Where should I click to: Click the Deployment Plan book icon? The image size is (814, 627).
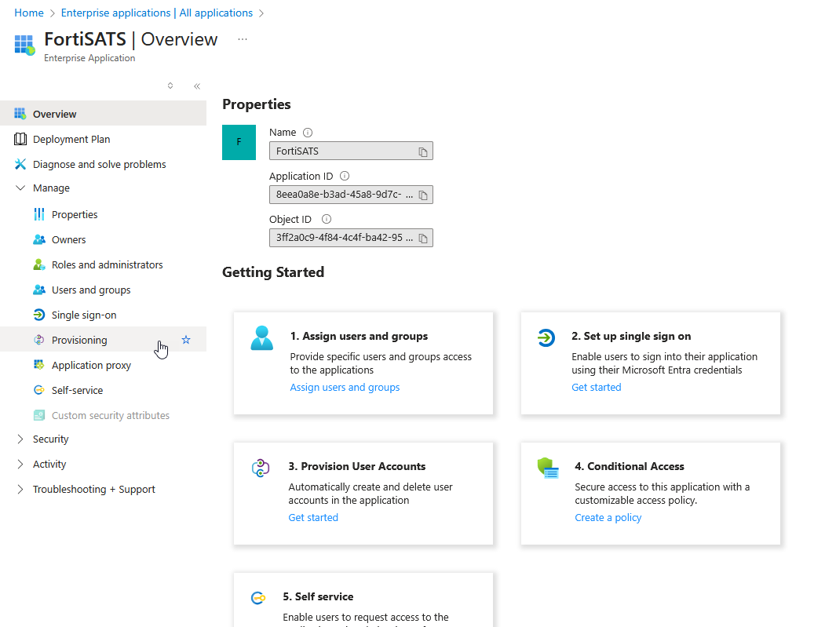coord(20,139)
